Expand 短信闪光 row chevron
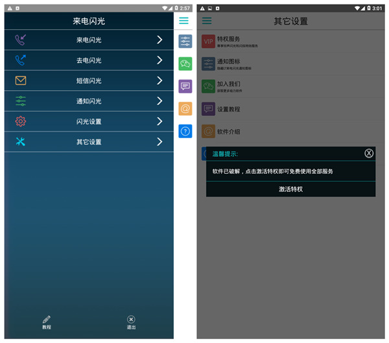This screenshot has width=389, height=343. click(x=159, y=80)
